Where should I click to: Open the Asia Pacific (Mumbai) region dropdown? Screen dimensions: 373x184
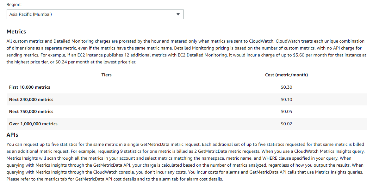95,14
